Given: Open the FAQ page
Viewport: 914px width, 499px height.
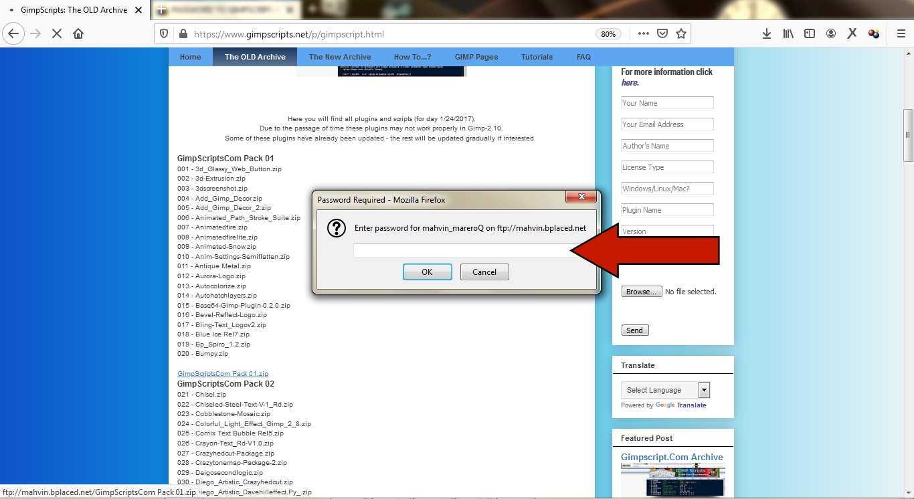Looking at the screenshot, I should point(583,57).
